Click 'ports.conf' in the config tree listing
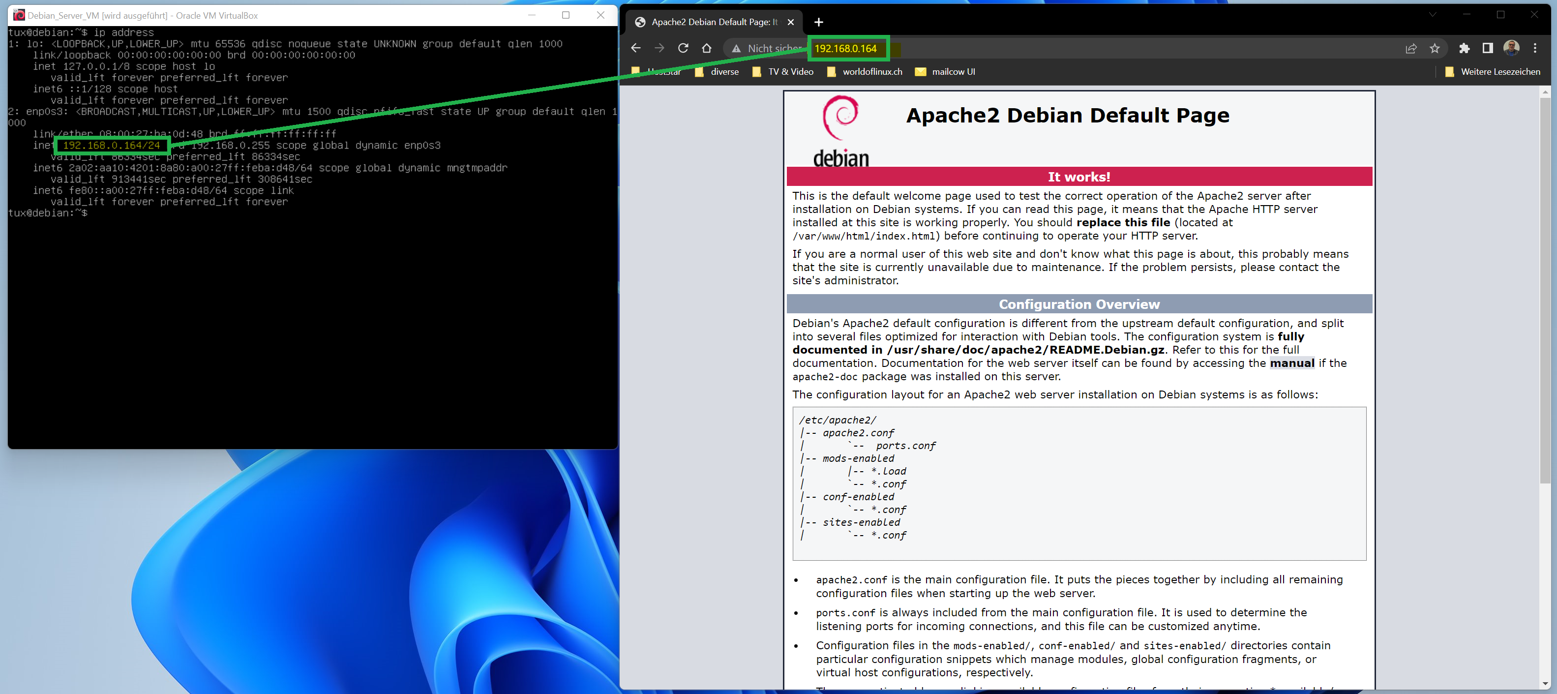Screen dimensions: 1557x694 tap(905, 446)
